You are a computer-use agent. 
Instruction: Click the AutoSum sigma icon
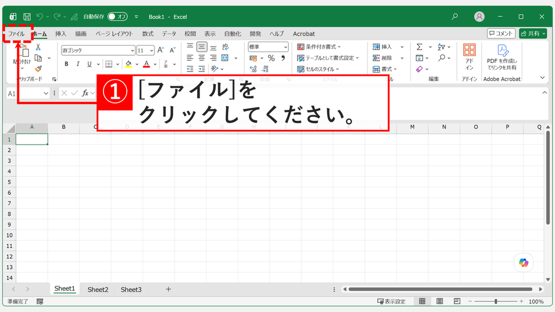pyautogui.click(x=420, y=47)
